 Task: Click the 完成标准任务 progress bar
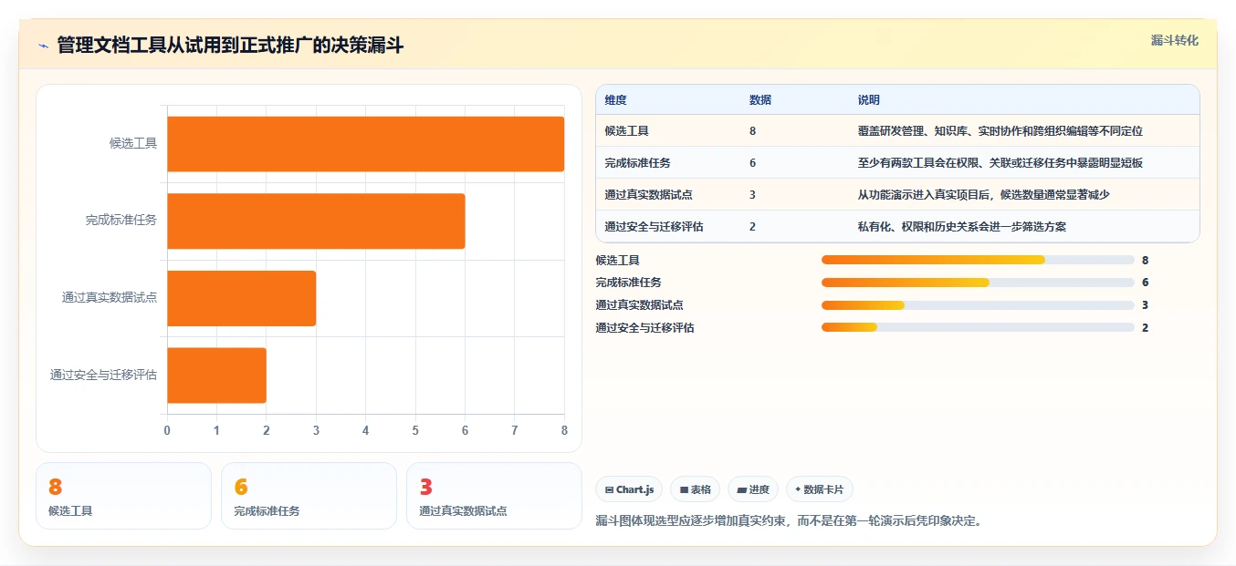(978, 283)
